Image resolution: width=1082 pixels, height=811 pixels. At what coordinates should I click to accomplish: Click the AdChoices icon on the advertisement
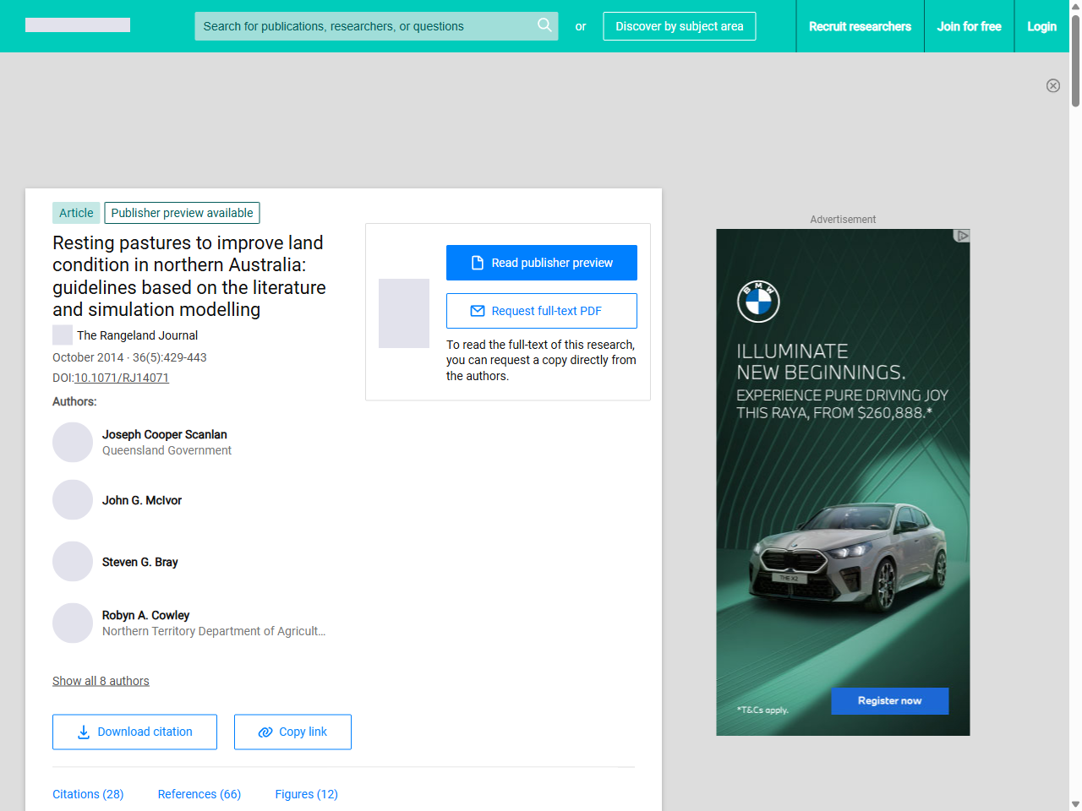point(962,237)
